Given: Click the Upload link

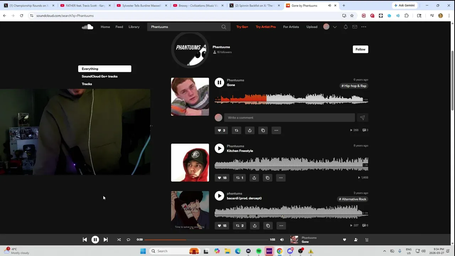Looking at the screenshot, I should [x=312, y=27].
